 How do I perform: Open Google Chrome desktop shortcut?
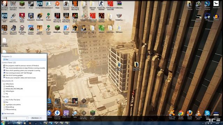181,115
